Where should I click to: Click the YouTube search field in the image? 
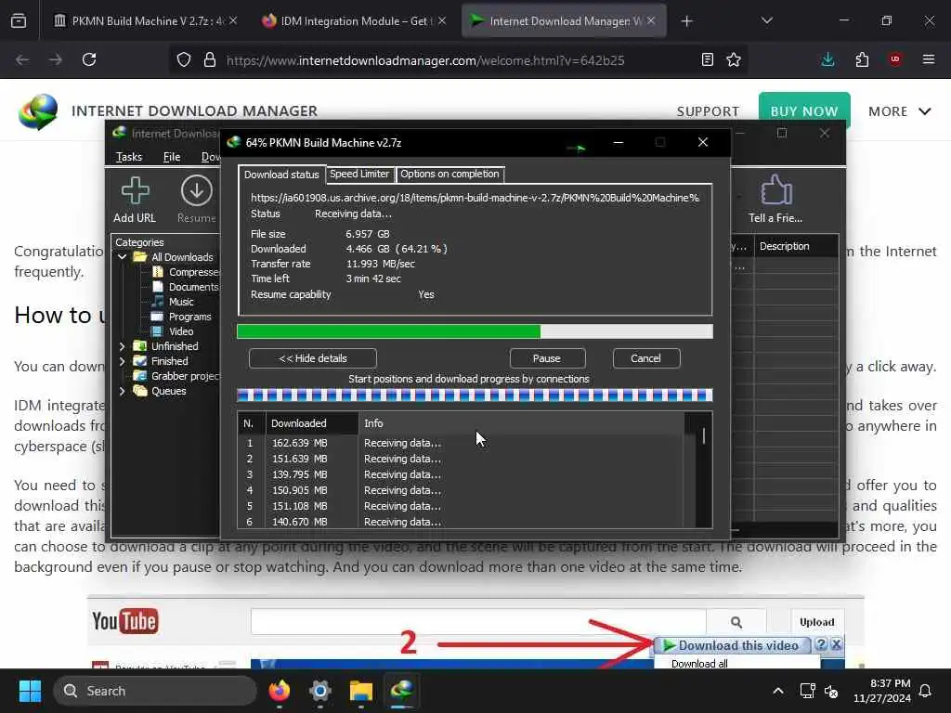click(x=478, y=622)
